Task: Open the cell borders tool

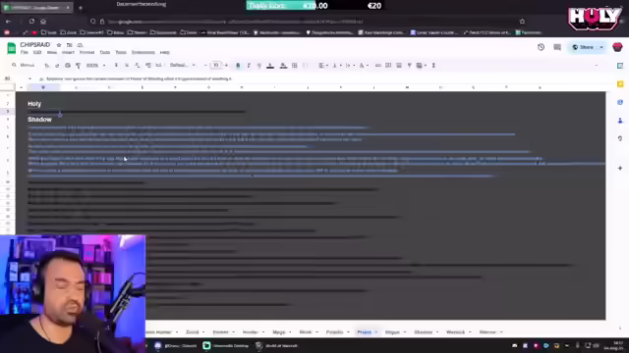Action: 295,66
